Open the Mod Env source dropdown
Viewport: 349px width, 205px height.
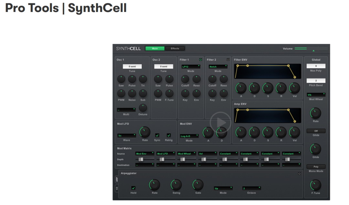click(145, 153)
